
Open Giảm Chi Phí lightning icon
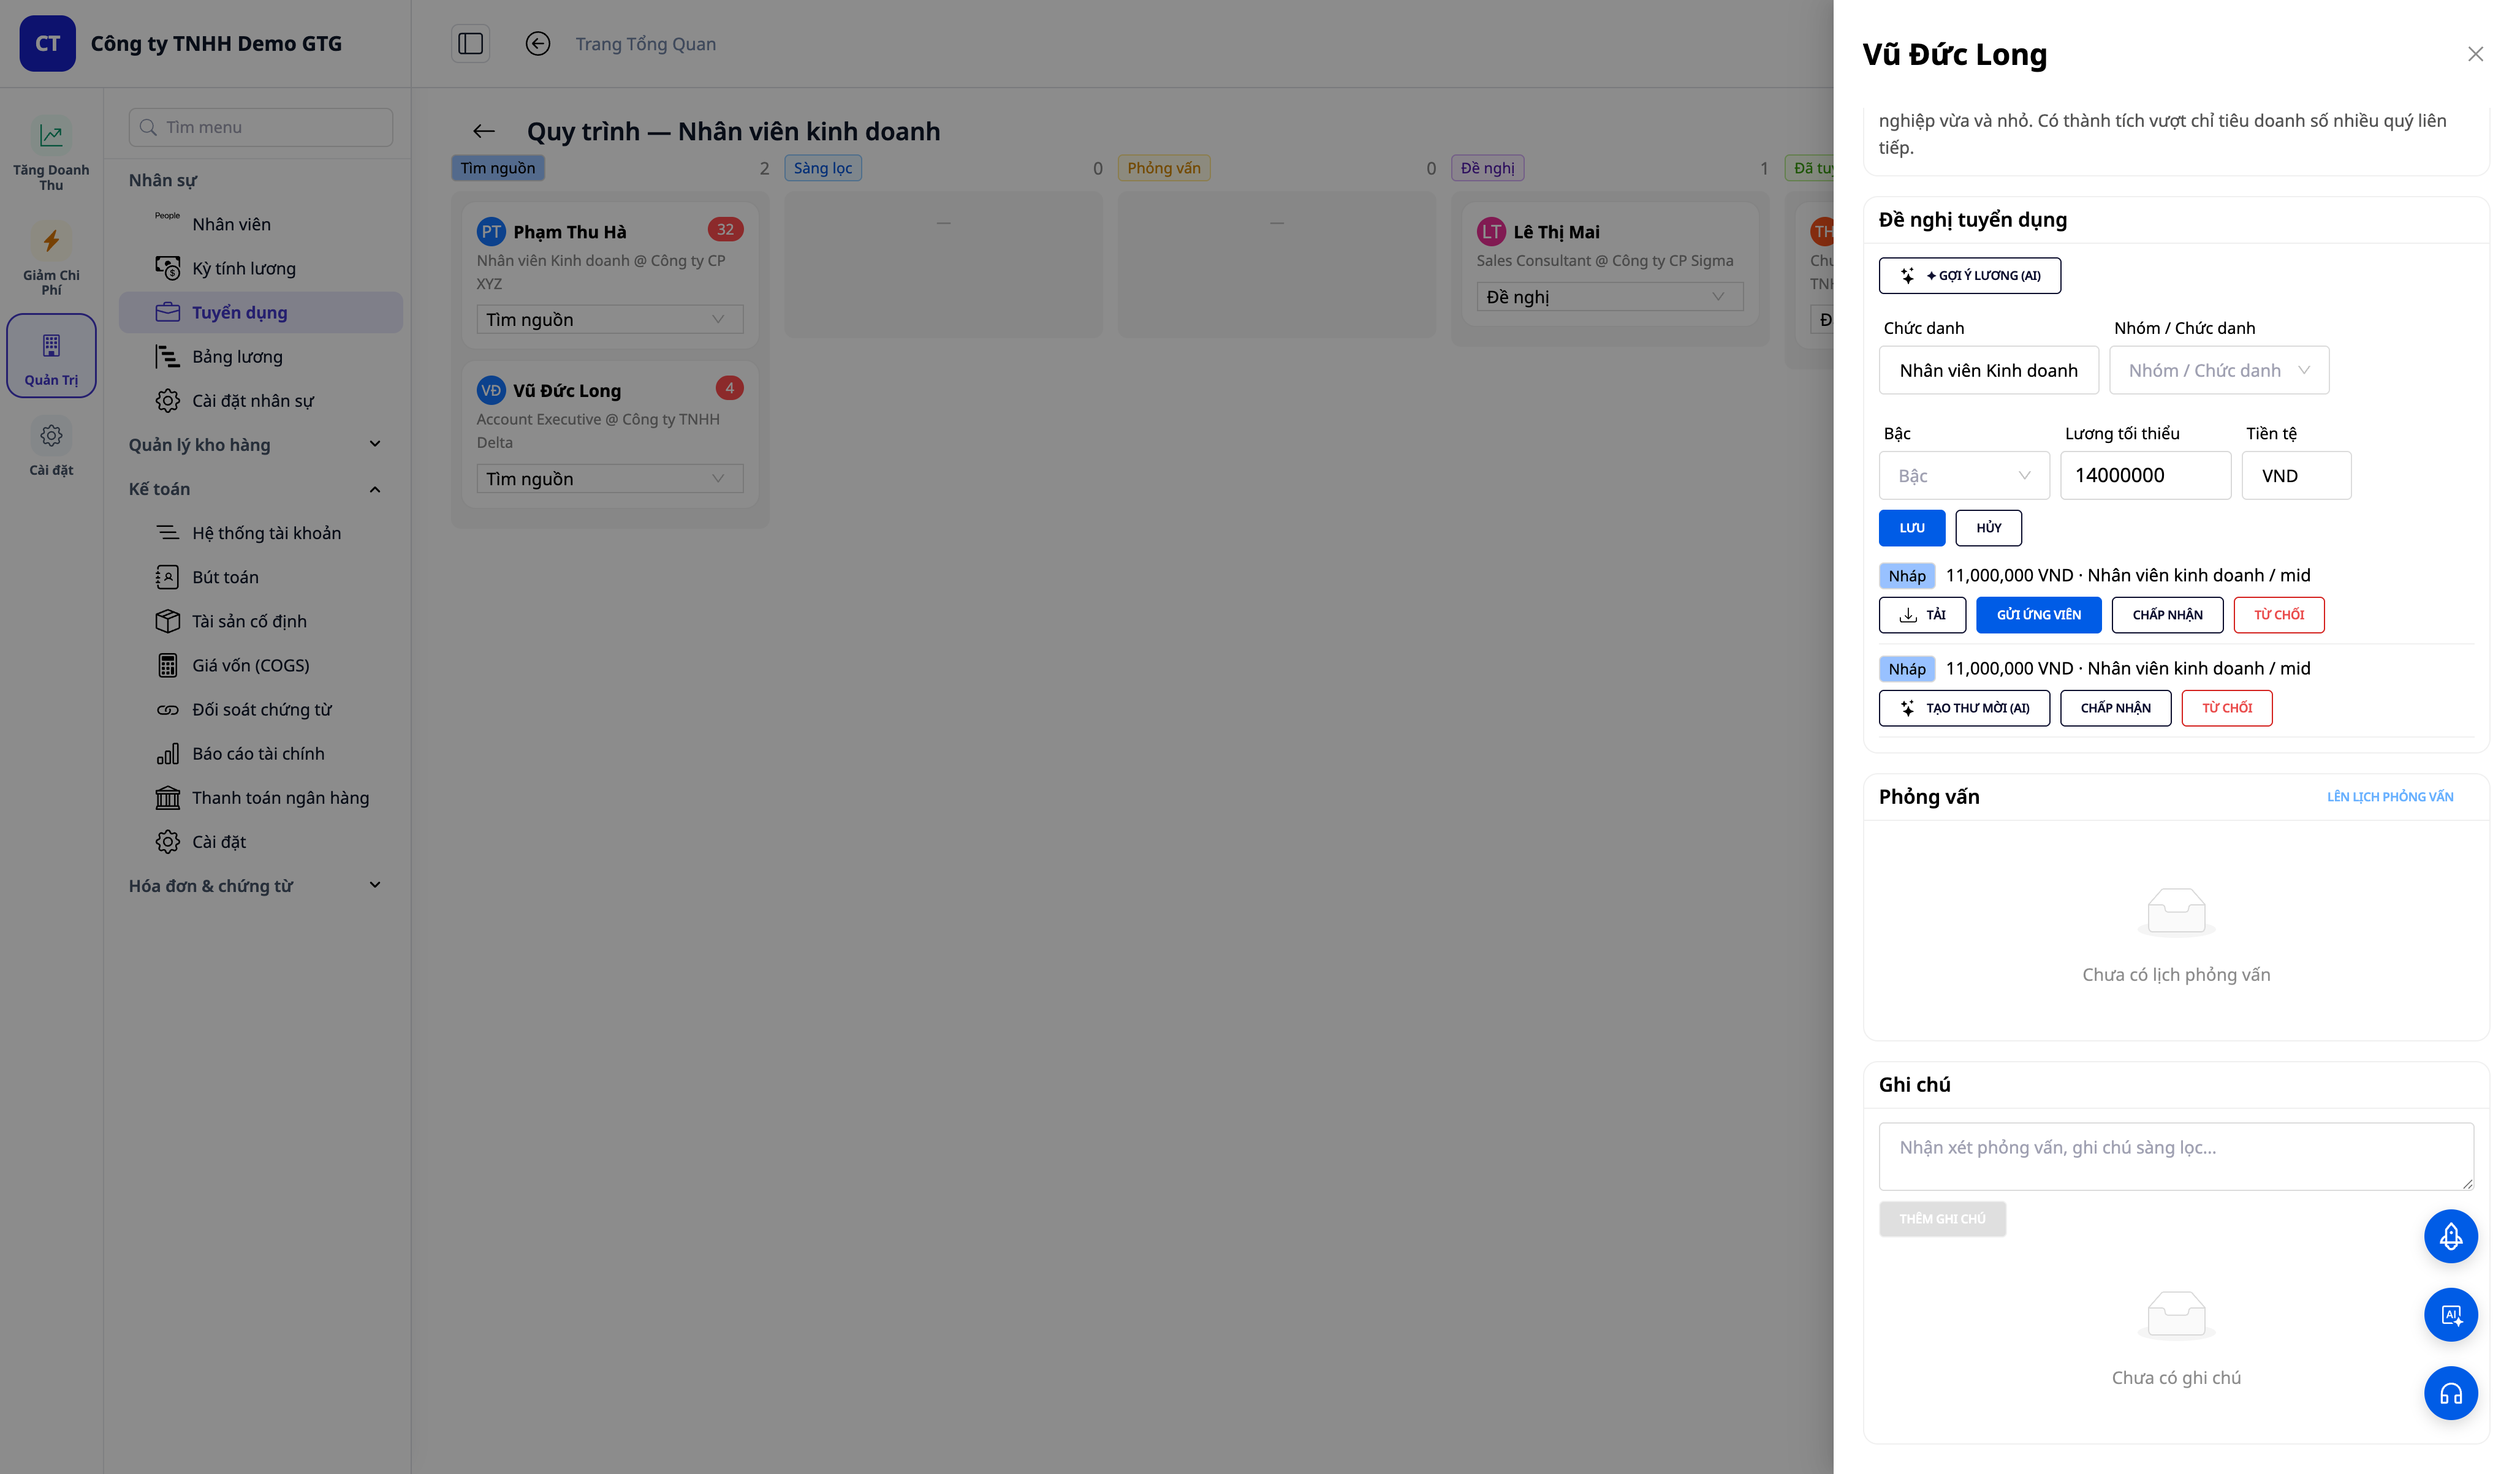(51, 240)
